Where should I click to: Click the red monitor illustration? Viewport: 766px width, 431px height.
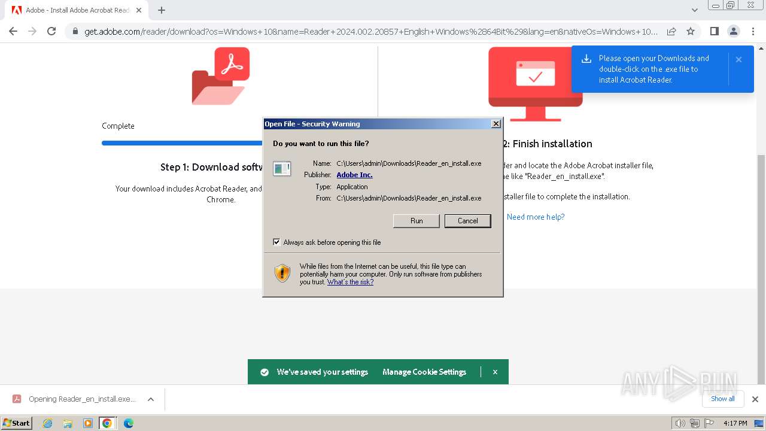point(535,84)
